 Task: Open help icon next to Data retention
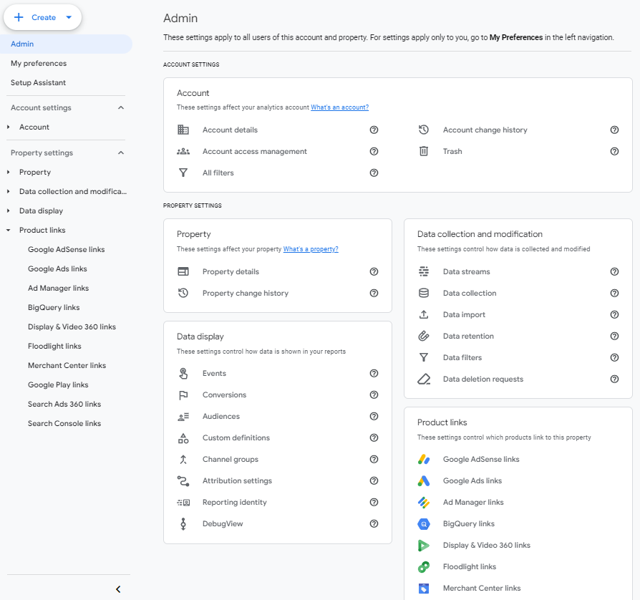point(614,336)
